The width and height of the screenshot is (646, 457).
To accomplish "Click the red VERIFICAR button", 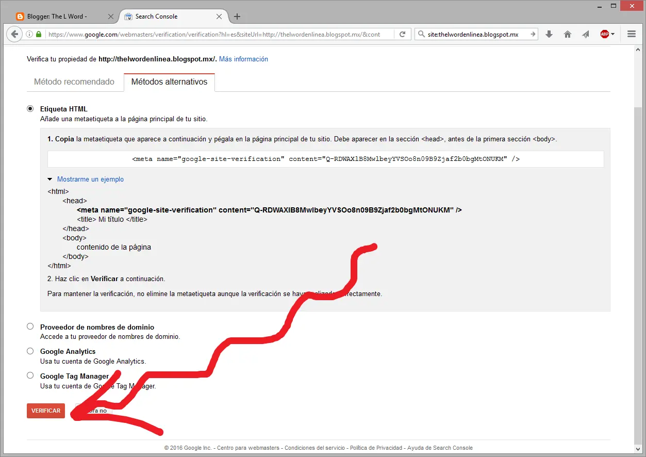I will pos(46,411).
